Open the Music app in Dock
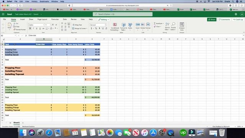 (145, 133)
